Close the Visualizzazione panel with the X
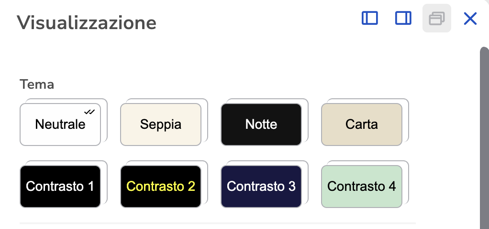This screenshot has width=489, height=229. [x=470, y=18]
